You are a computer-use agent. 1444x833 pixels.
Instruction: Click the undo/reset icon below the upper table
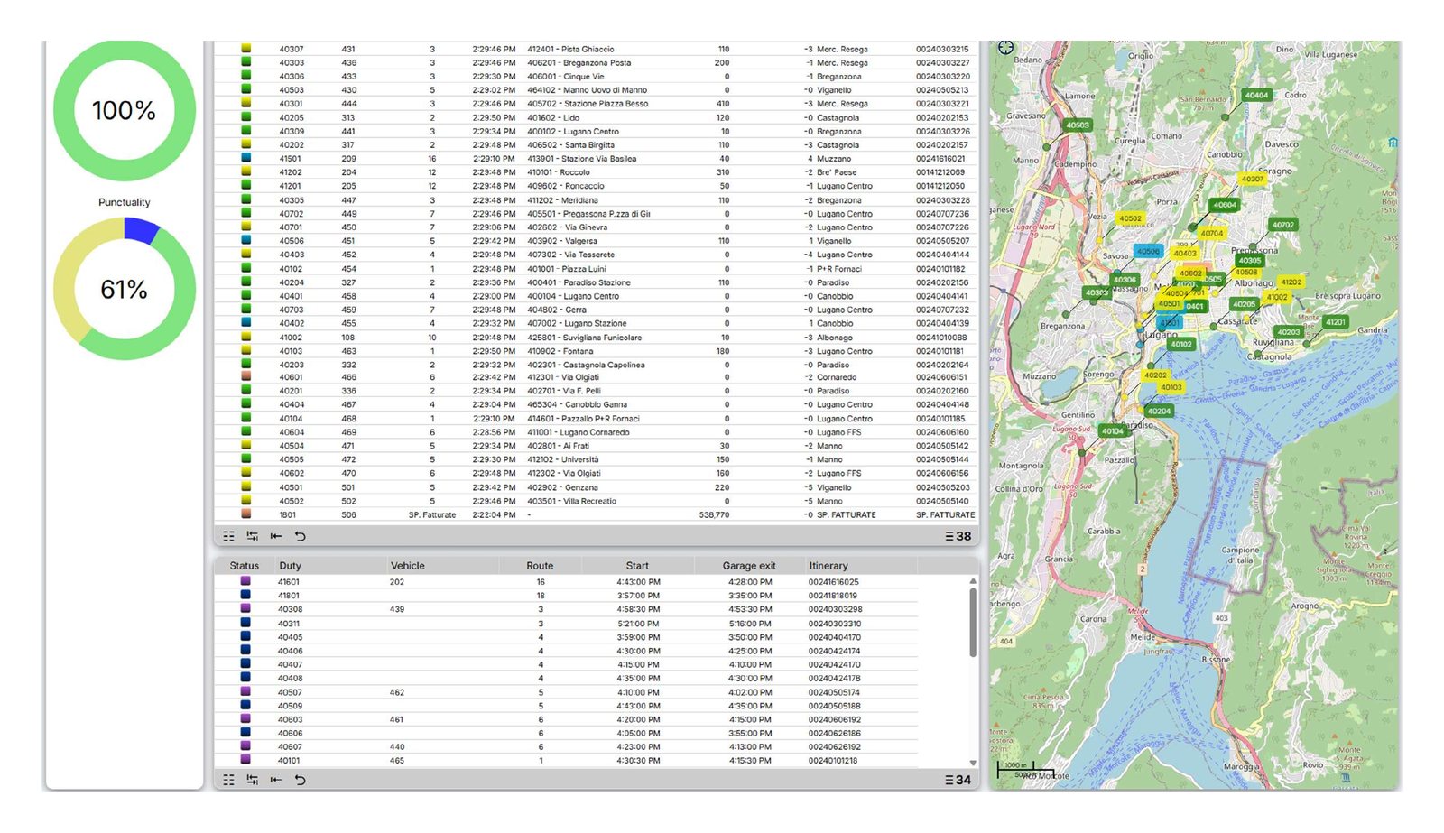coord(301,536)
